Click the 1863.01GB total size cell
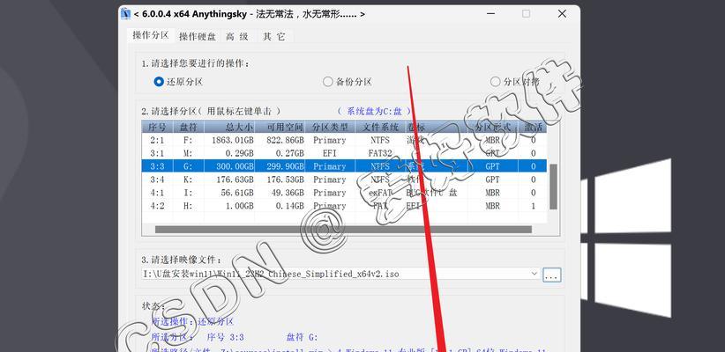The width and height of the screenshot is (725, 352). tap(233, 140)
